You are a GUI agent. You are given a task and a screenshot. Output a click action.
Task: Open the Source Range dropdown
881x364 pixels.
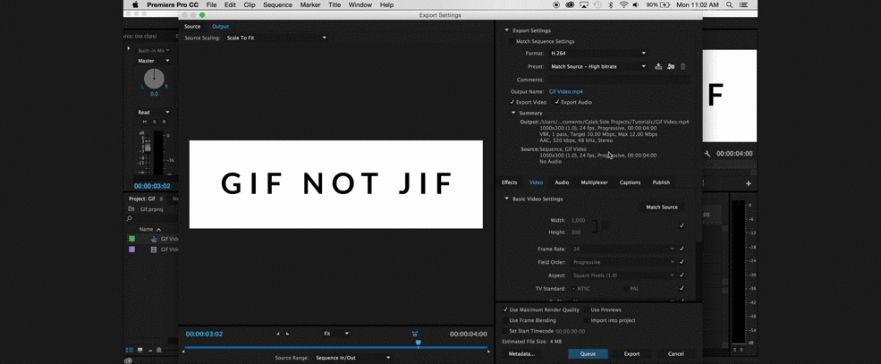(352, 357)
